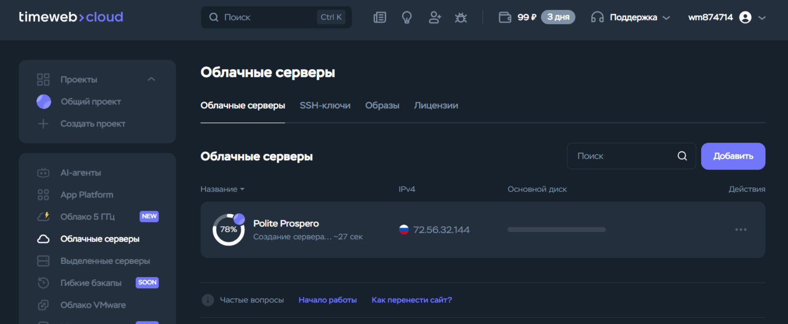Sort by Название column dropdown
This screenshot has width=788, height=324.
[x=222, y=189]
